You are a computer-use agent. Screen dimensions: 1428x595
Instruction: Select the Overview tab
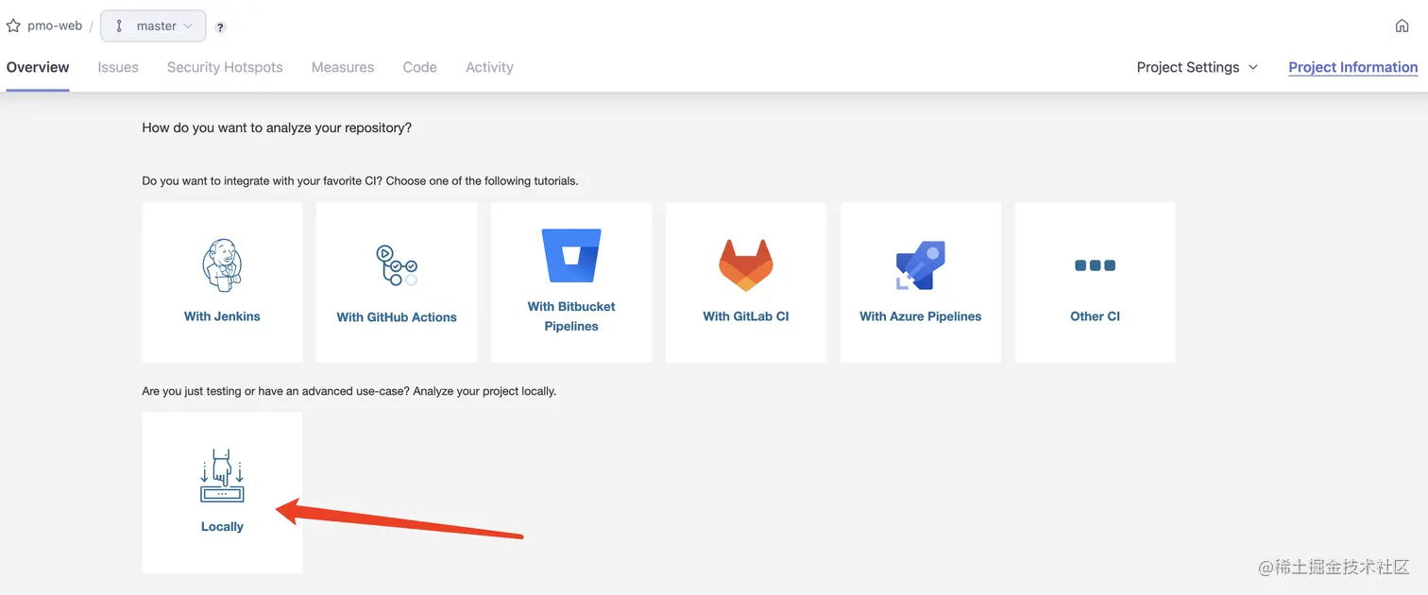[38, 67]
